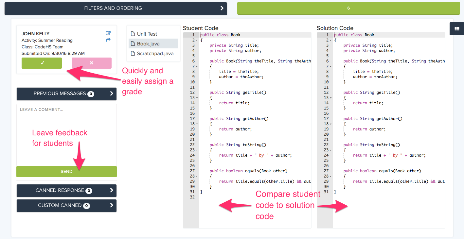
Task: Click line 1 'public class Book' in Solution Code
Action: point(354,35)
